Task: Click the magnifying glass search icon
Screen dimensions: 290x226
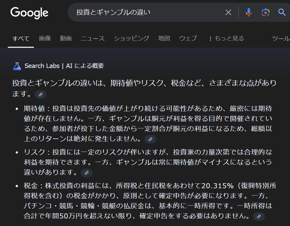Action: point(282,12)
